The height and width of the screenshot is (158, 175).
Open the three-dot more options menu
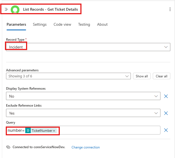tap(170, 9)
